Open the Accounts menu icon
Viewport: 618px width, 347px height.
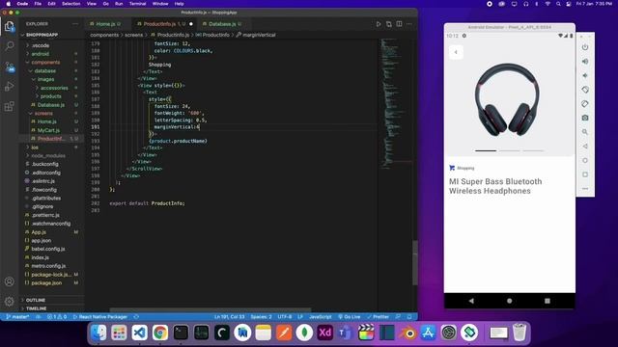click(10, 281)
